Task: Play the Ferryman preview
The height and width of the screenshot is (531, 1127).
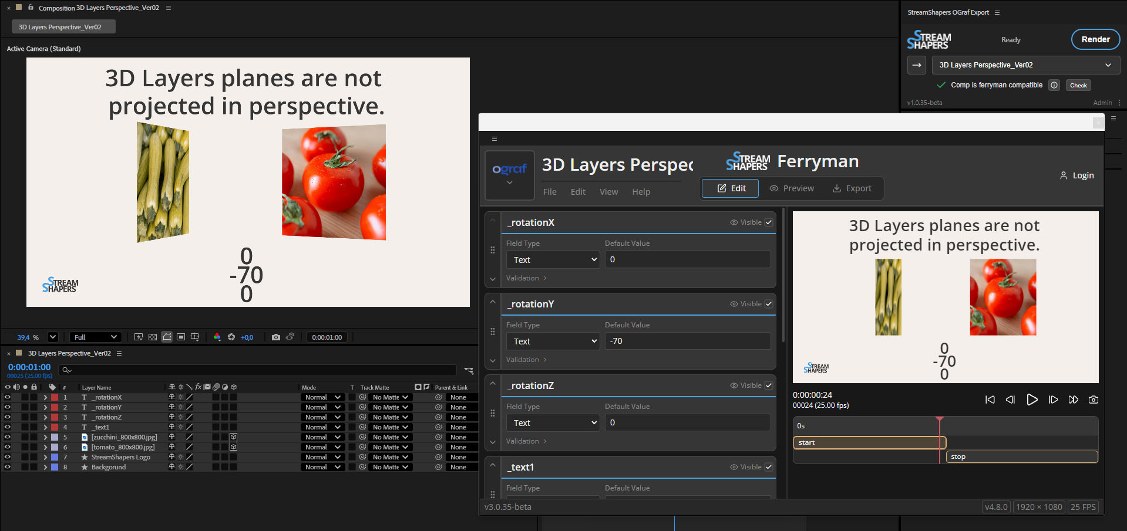Action: click(x=1032, y=400)
